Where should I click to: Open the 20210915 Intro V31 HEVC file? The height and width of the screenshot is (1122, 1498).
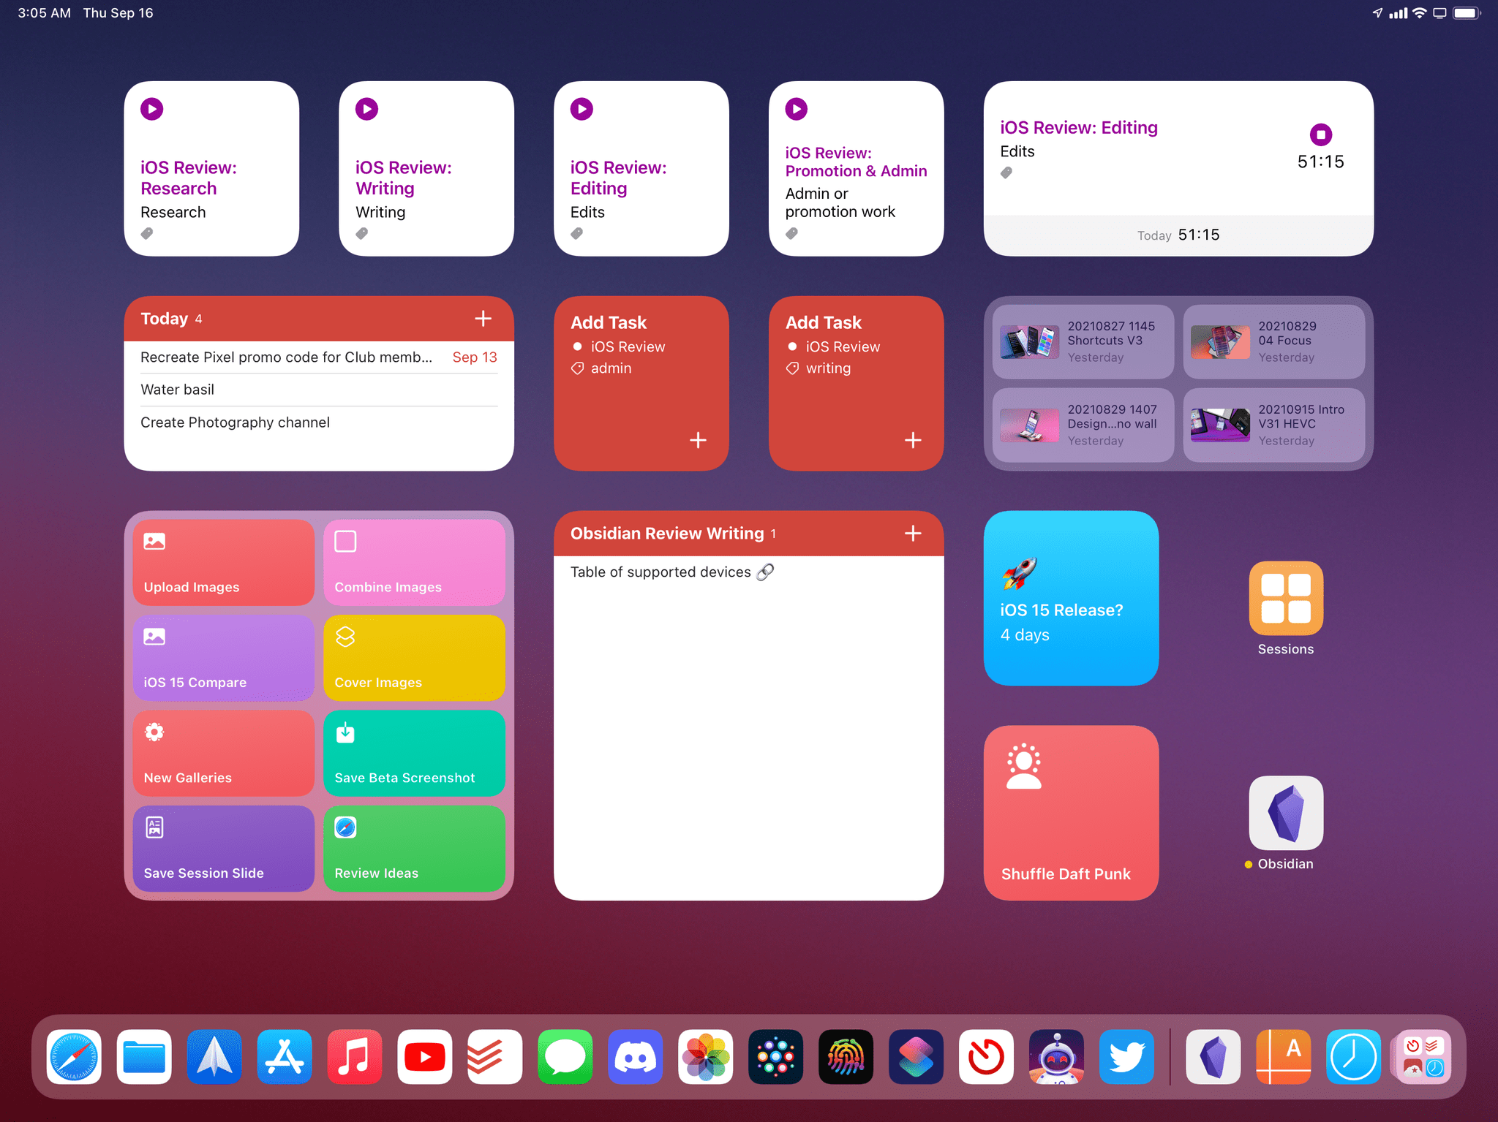point(1274,425)
